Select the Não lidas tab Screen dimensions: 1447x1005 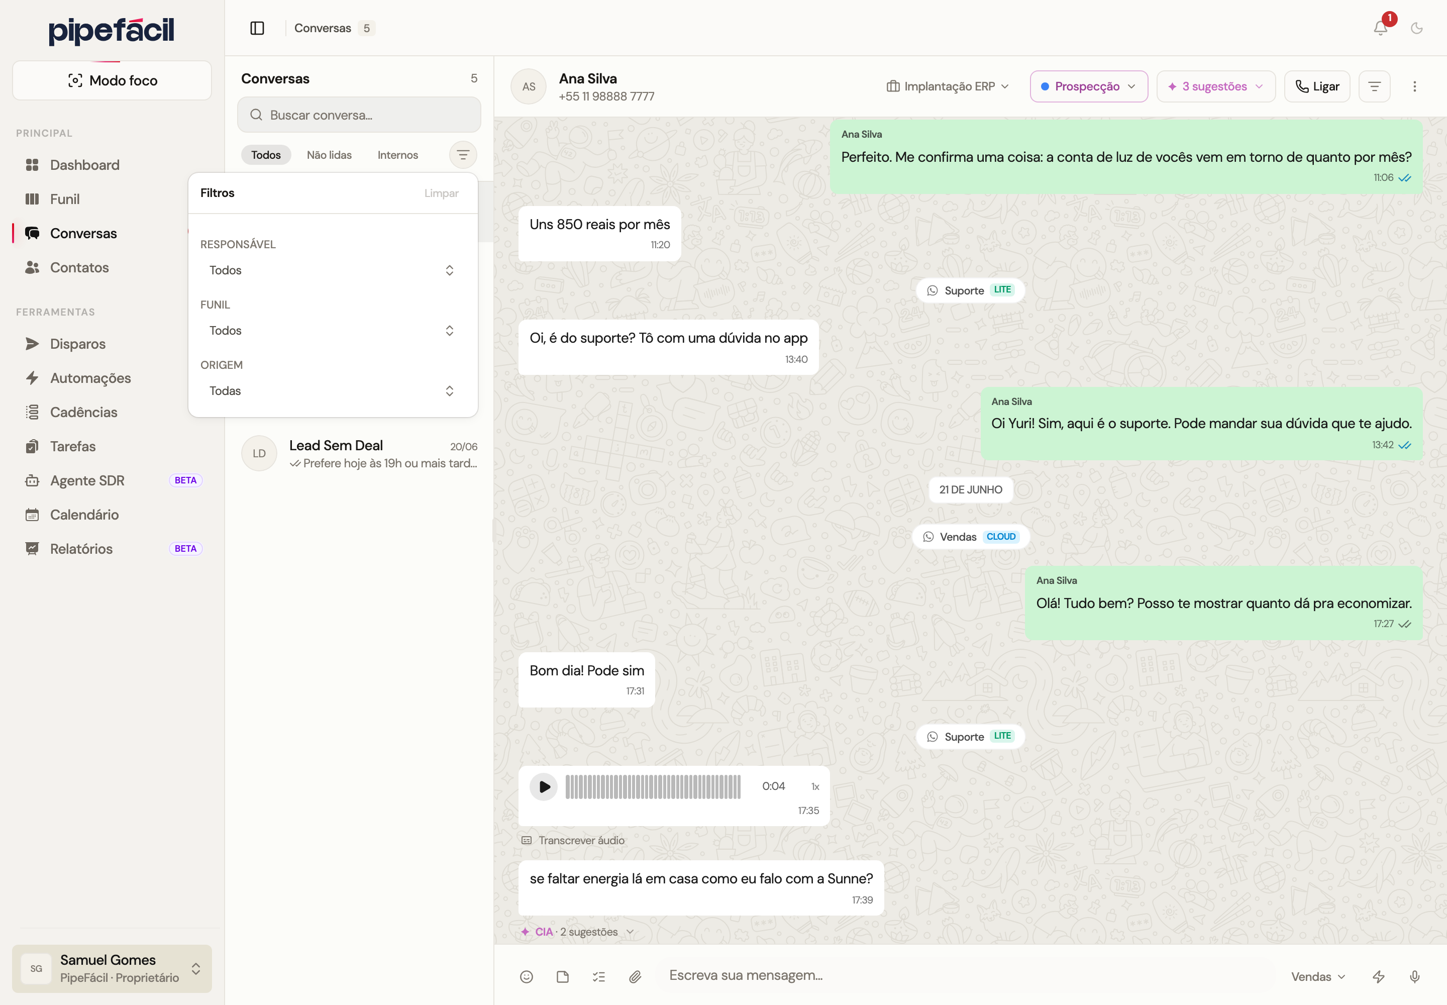click(x=329, y=155)
